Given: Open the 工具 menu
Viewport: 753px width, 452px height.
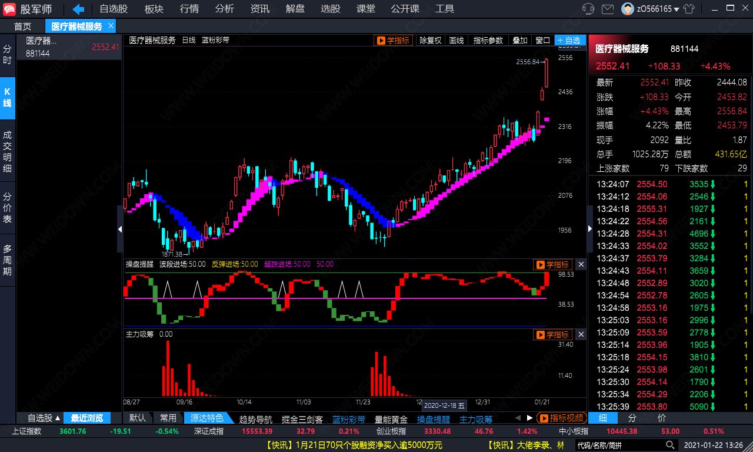Looking at the screenshot, I should (445, 9).
